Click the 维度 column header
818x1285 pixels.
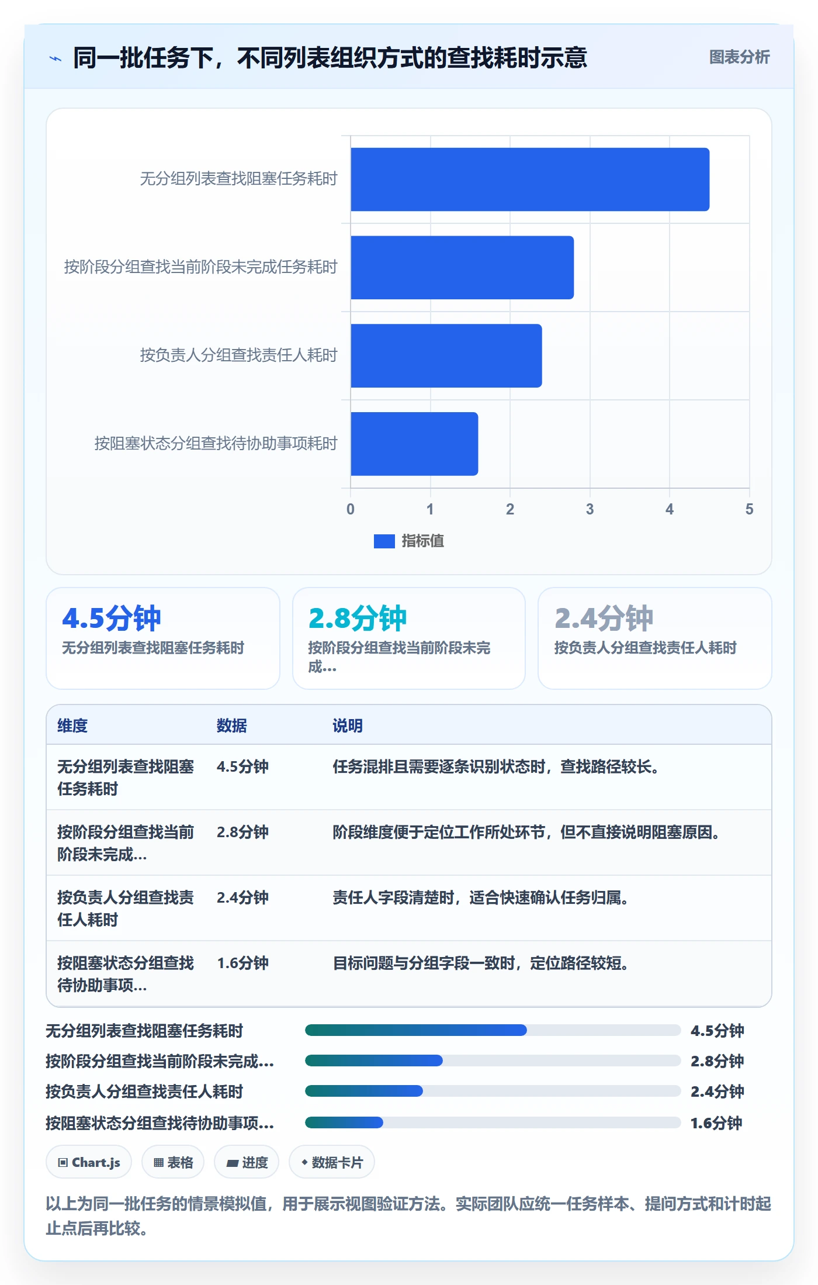(x=72, y=726)
